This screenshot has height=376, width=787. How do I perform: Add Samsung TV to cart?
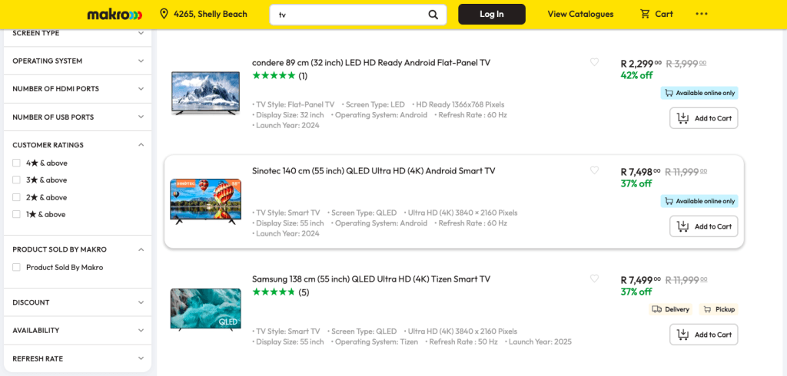(704, 335)
